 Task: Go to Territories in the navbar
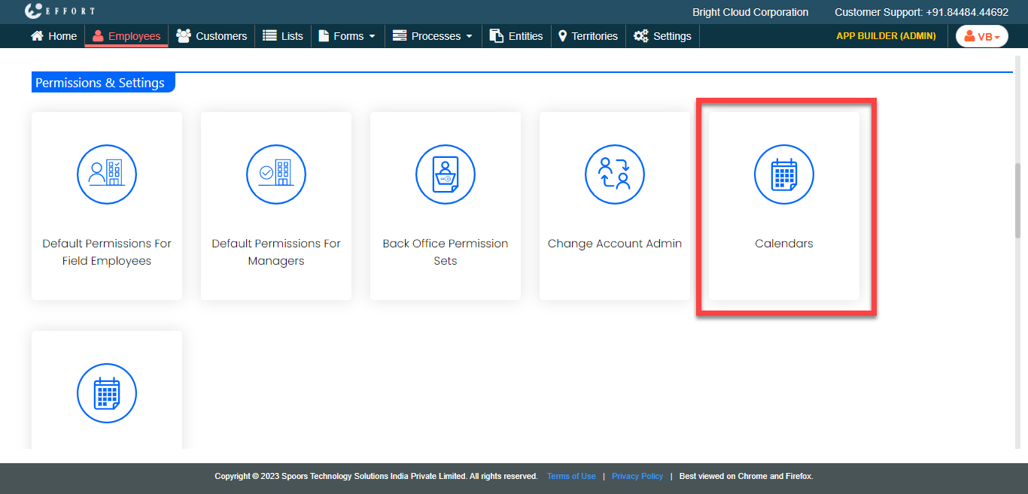pyautogui.click(x=588, y=36)
